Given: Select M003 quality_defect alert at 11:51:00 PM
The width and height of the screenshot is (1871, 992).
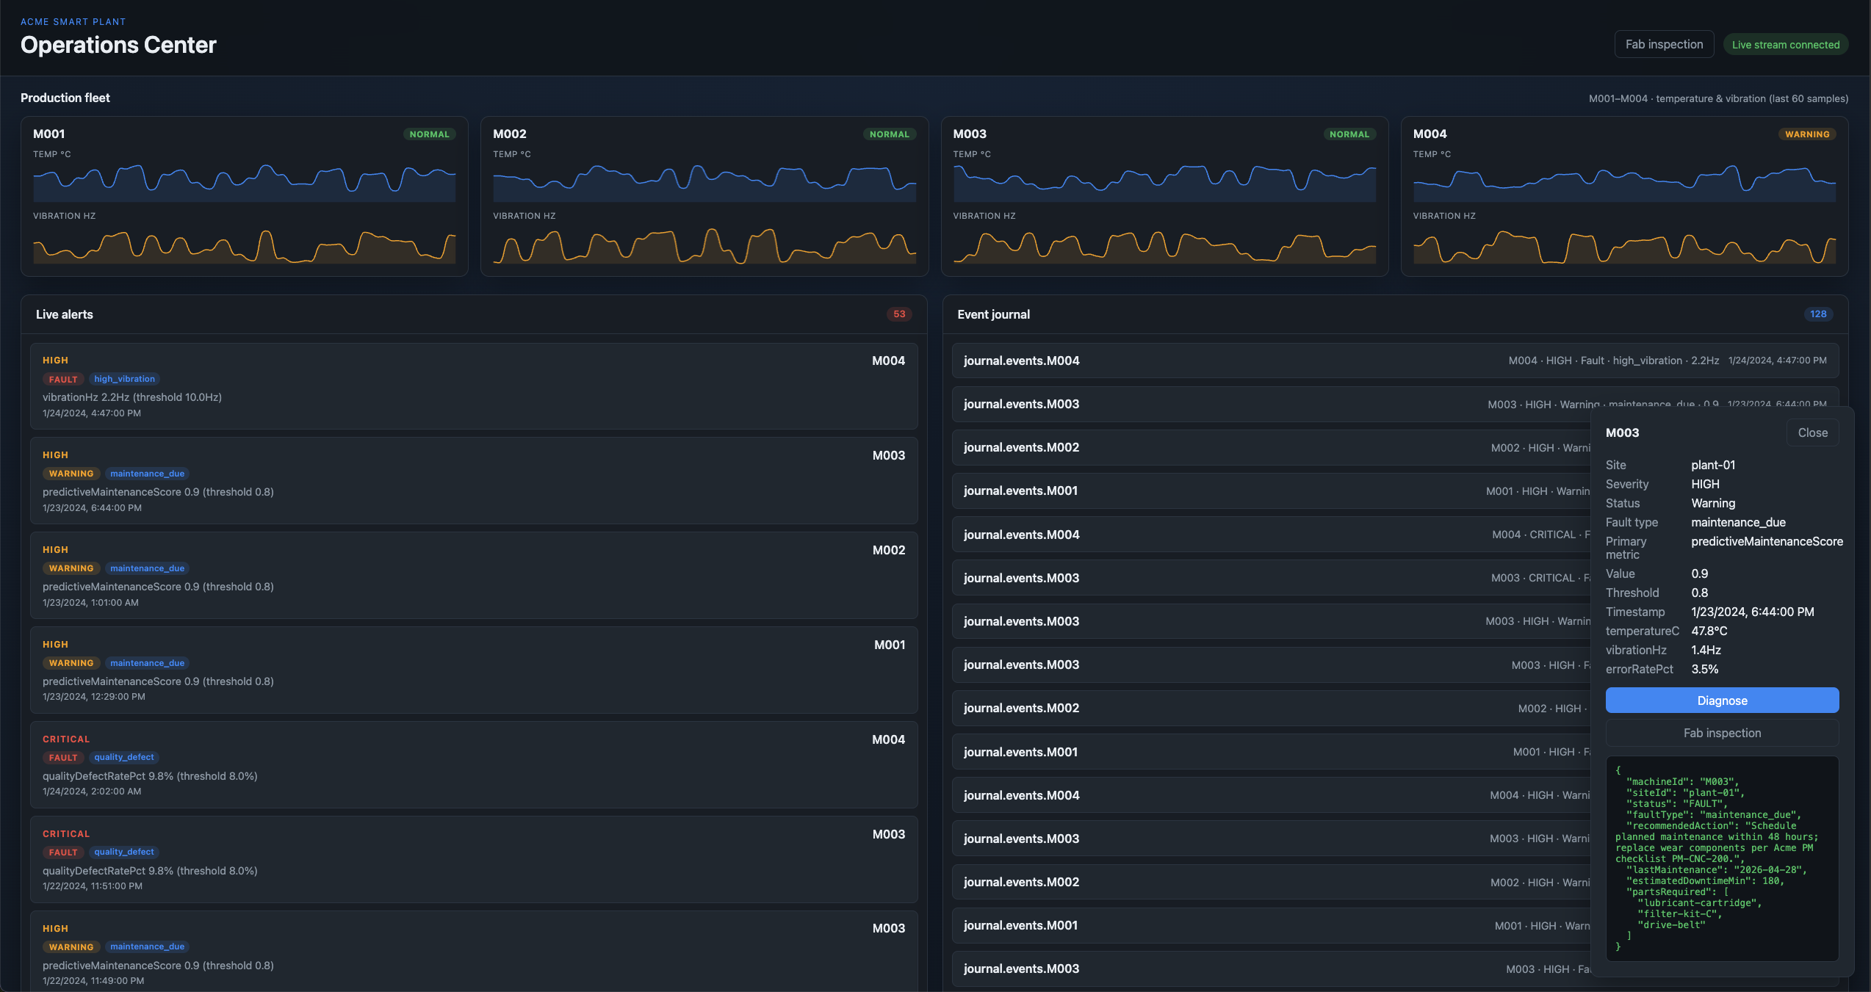Looking at the screenshot, I should click(x=474, y=860).
